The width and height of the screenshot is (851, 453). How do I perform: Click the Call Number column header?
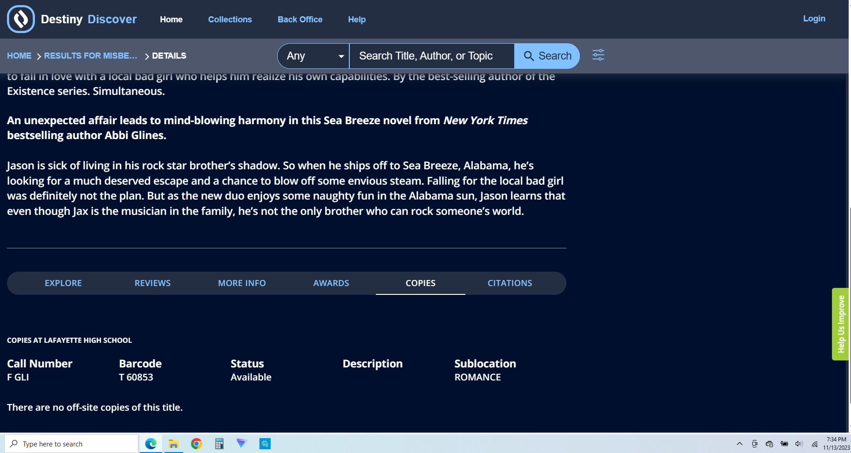click(40, 364)
